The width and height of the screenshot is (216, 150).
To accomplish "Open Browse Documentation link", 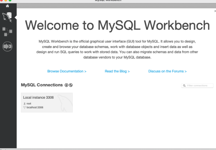I will pyautogui.click(x=67, y=71).
